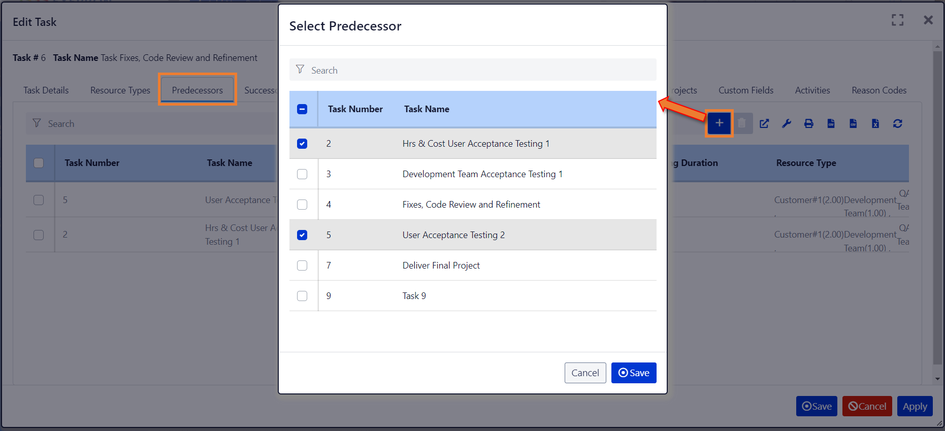Viewport: 945px width, 431px height.
Task: Click the Resource Type column header
Action: 806,163
